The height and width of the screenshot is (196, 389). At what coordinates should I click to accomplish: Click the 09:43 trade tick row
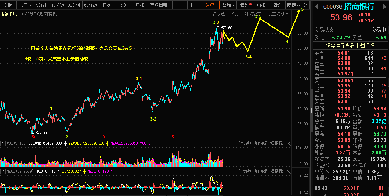[350, 188]
